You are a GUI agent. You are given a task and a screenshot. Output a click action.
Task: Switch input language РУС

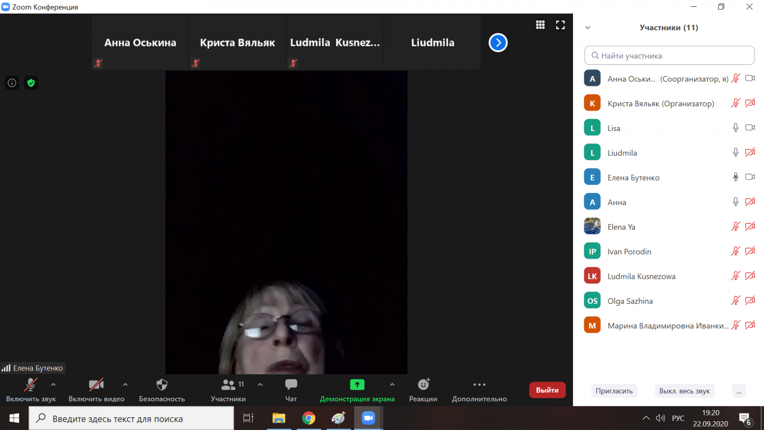pos(678,418)
